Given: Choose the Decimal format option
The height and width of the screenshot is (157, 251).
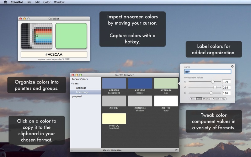Looking at the screenshot, I should 206,99.
